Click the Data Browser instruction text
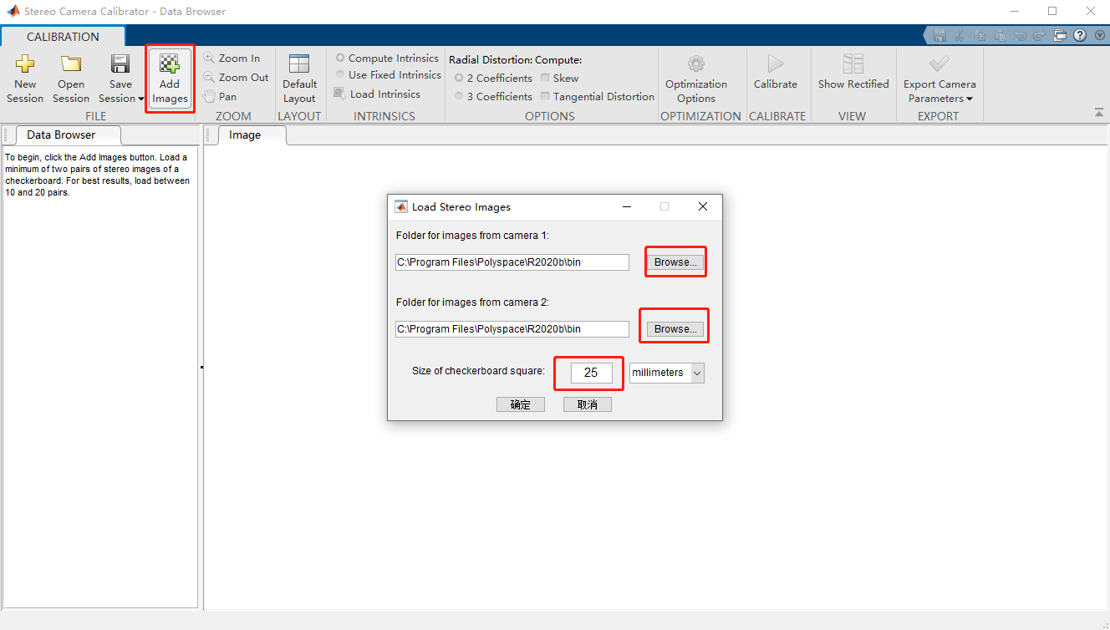Screen dimensions: 1110x630 click(x=97, y=175)
